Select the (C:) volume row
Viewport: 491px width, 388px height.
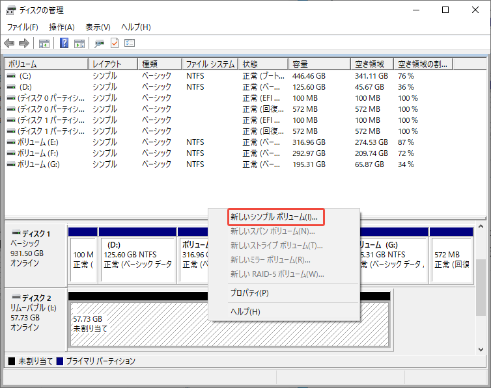[x=244, y=76]
